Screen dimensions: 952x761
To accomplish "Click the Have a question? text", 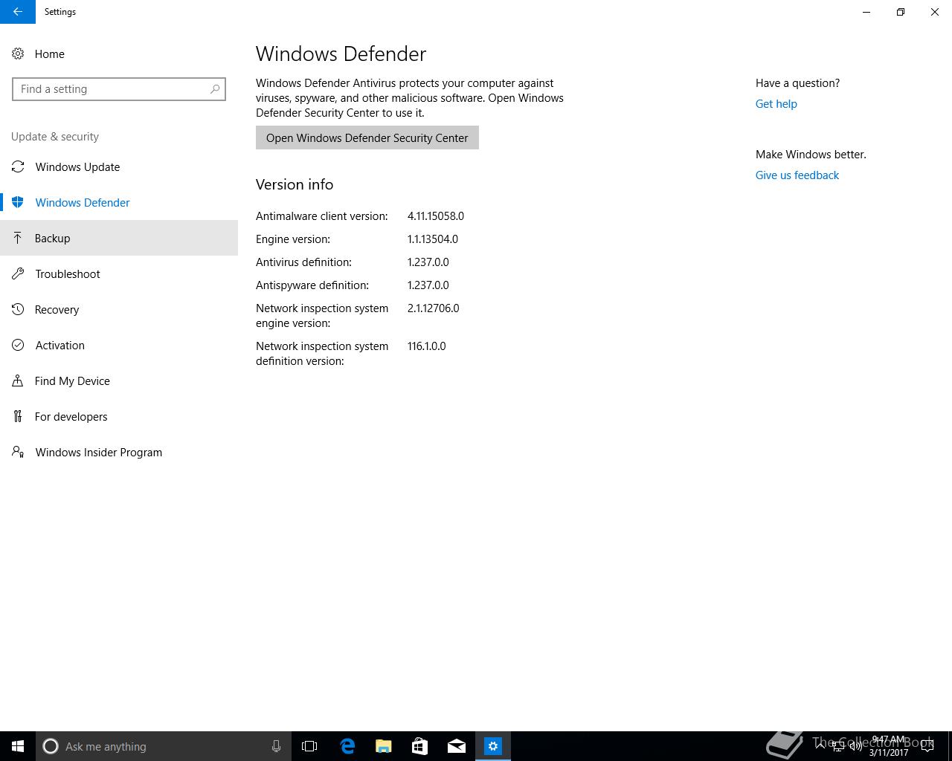I will pyautogui.click(x=798, y=83).
